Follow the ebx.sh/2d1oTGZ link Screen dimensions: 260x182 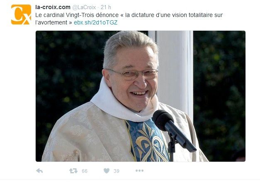click(95, 22)
